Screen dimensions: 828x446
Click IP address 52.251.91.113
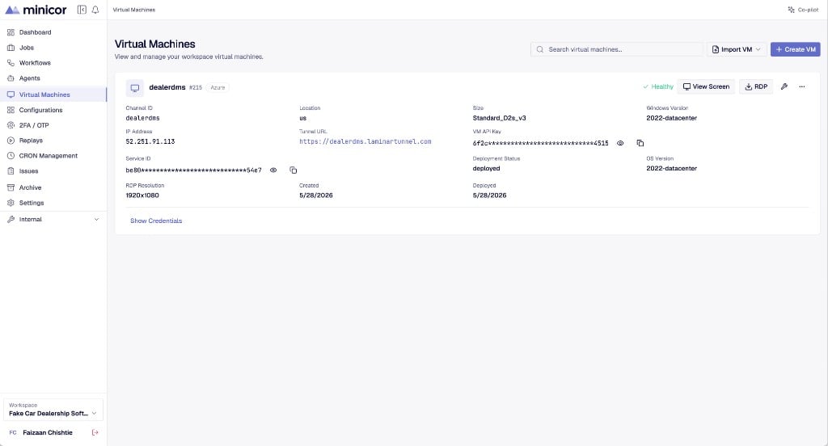pyautogui.click(x=150, y=141)
